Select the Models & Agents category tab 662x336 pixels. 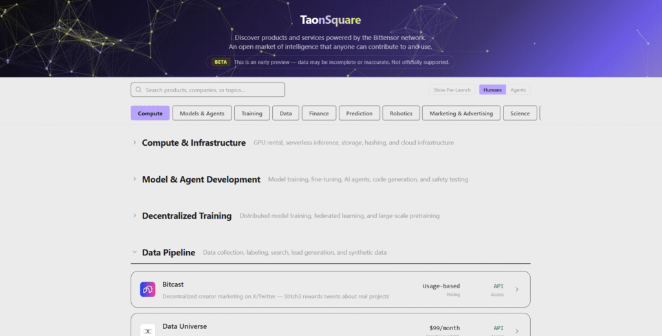pos(202,114)
